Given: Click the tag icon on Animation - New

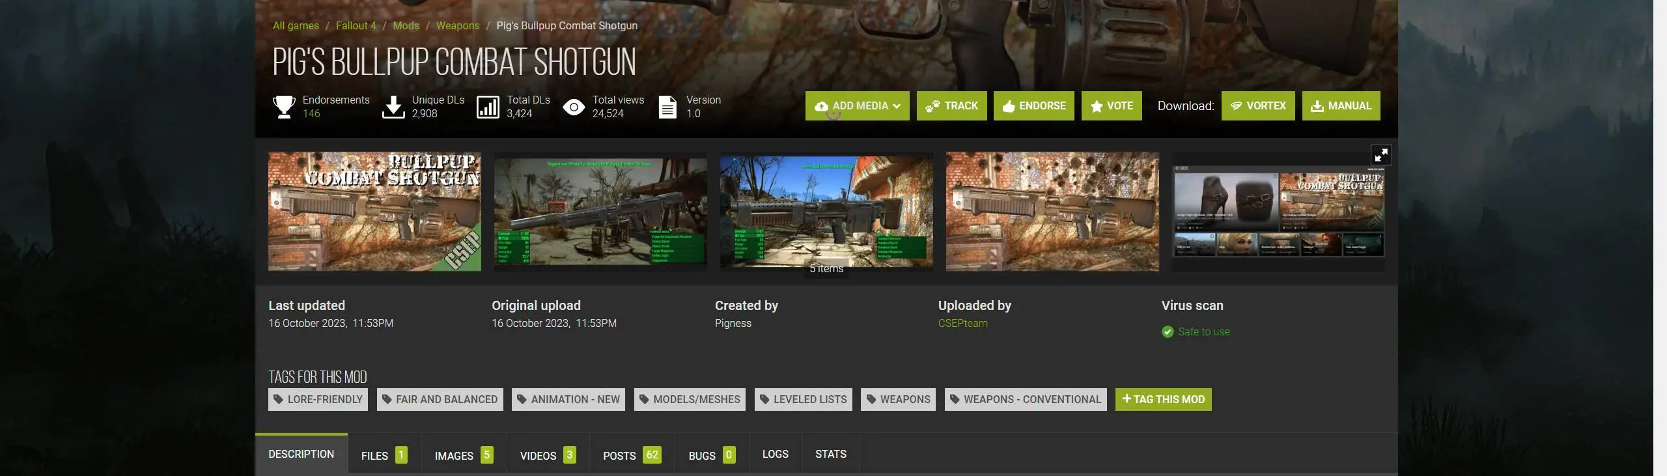Looking at the screenshot, I should click(522, 400).
